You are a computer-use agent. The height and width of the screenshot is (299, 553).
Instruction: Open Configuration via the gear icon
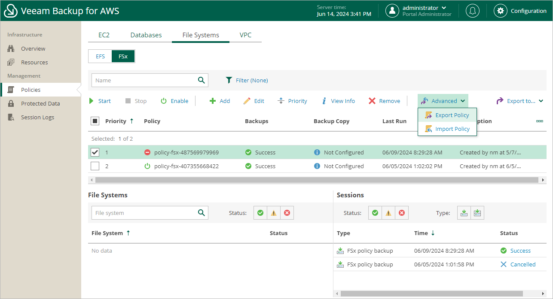click(500, 11)
